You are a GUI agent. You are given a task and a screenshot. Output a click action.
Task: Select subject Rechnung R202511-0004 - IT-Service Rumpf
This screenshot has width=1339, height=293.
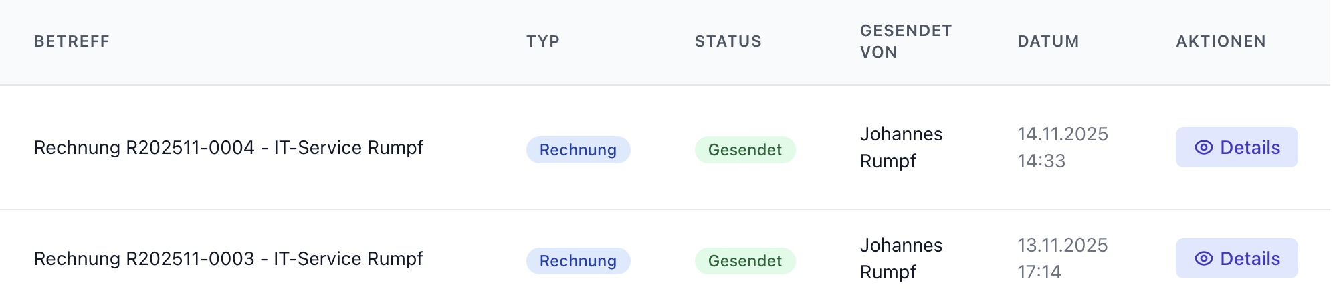click(228, 148)
